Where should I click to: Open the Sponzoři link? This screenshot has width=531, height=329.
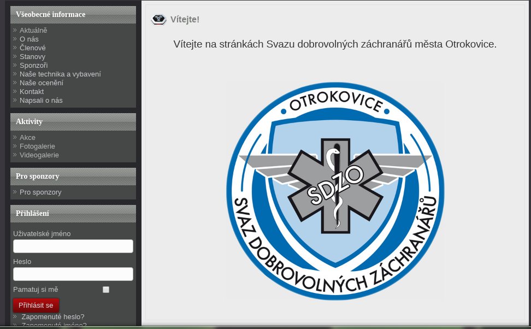[33, 66]
